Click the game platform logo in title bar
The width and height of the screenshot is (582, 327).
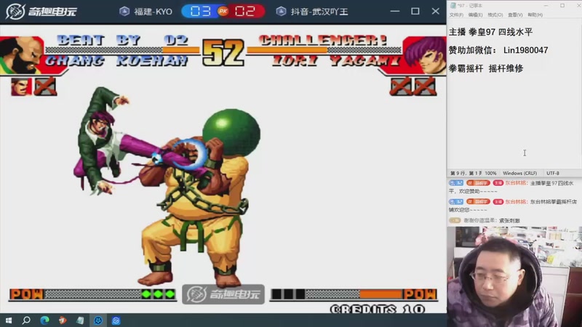click(41, 12)
